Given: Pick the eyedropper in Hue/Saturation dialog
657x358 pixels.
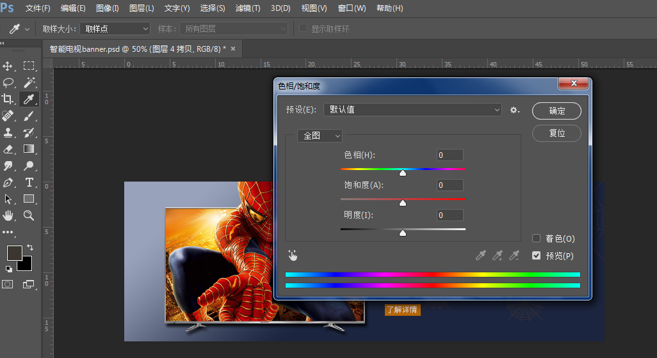Looking at the screenshot, I should coord(481,255).
